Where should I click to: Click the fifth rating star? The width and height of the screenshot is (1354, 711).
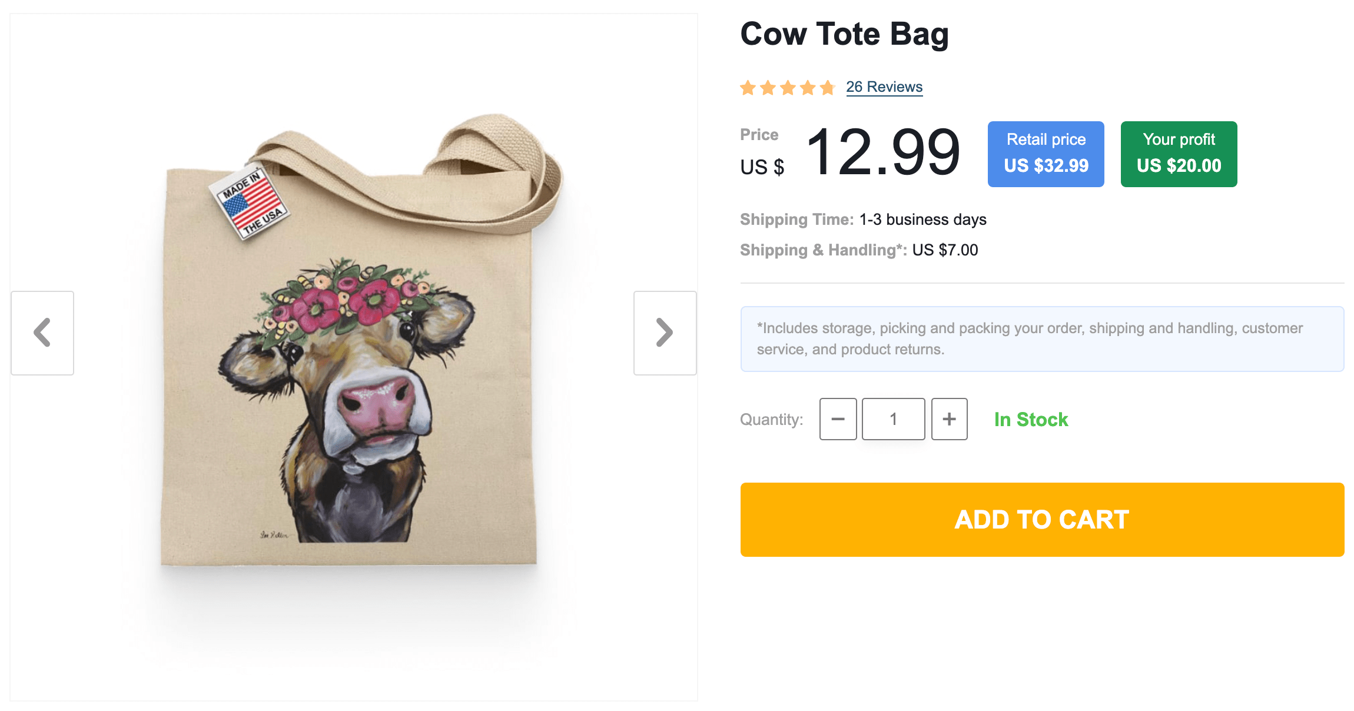pos(828,88)
